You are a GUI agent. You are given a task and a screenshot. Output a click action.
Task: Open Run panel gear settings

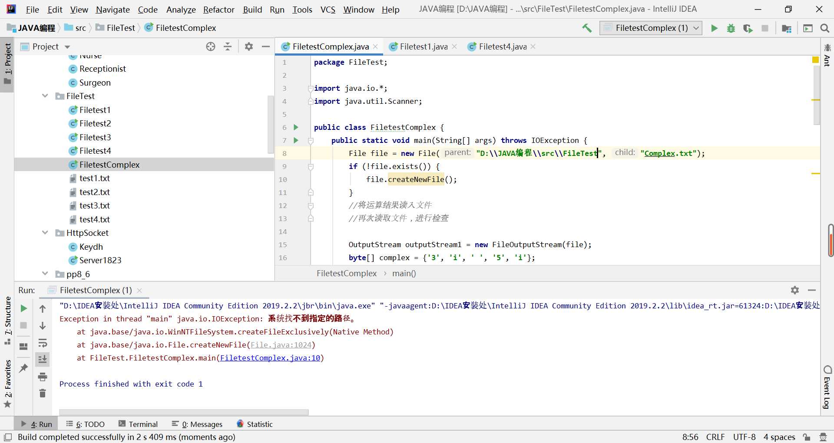click(795, 290)
